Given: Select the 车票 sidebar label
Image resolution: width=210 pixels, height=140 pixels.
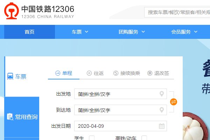Looking at the screenshot, I should point(21,77).
